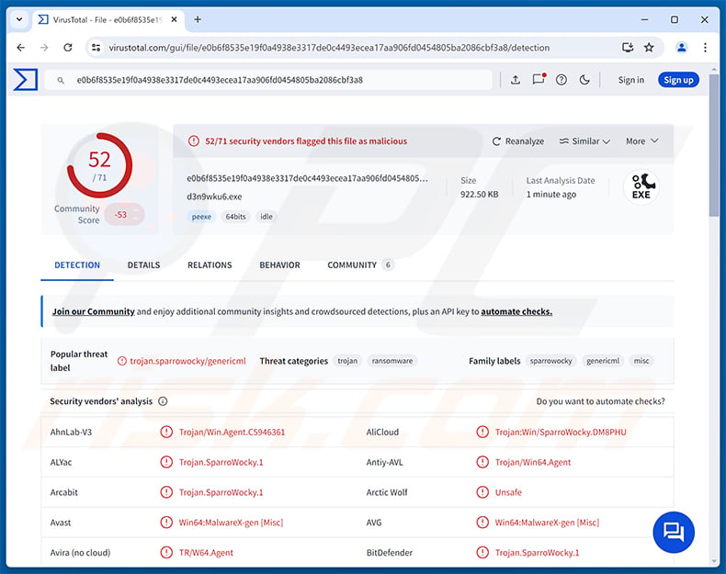Open site information icon in address bar

click(x=96, y=47)
